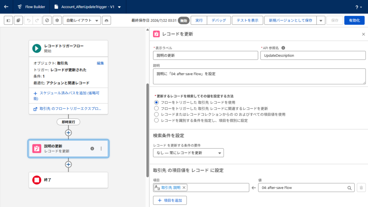Open the three-dot menu on 説明の更新 node
The image size is (368, 207).
click(101, 149)
